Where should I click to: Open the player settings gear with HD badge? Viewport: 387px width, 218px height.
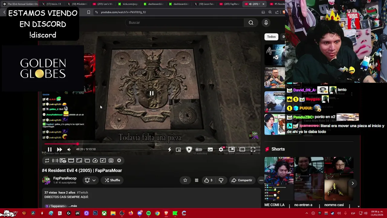(221, 150)
